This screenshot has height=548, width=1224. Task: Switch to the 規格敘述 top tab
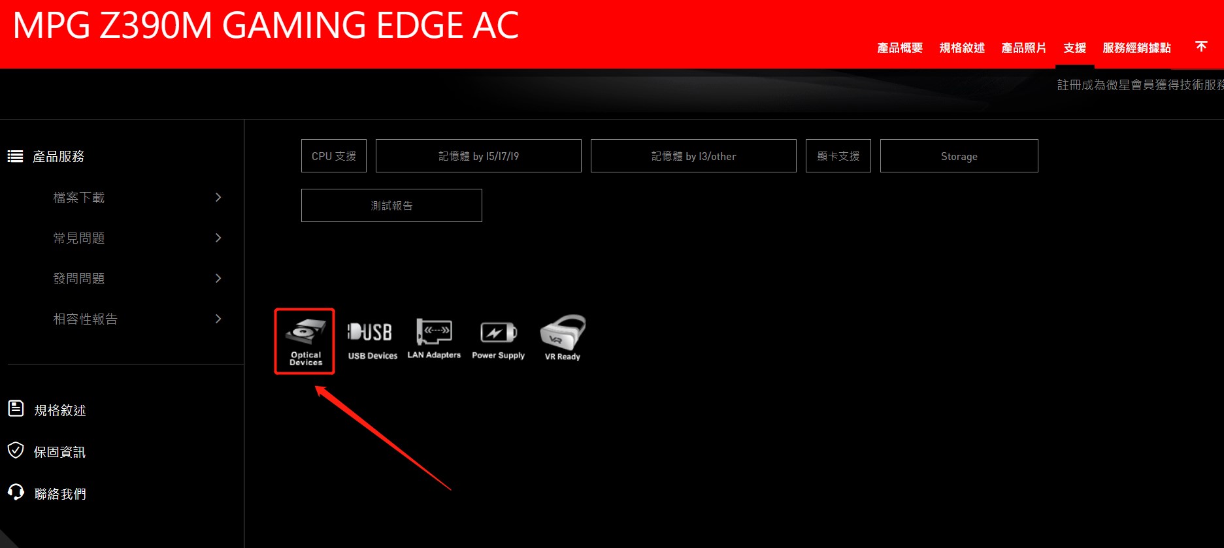(962, 48)
